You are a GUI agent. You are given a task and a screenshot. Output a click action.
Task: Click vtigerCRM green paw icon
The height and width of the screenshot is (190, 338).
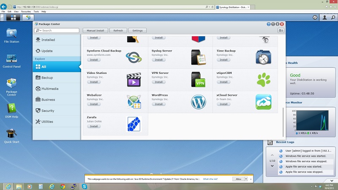(x=263, y=79)
